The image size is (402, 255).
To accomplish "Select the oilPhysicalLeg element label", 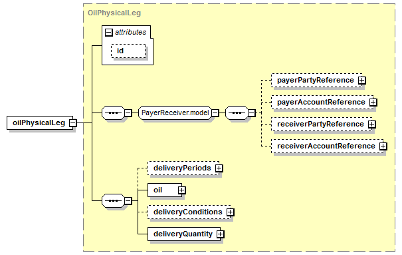I will [39, 123].
